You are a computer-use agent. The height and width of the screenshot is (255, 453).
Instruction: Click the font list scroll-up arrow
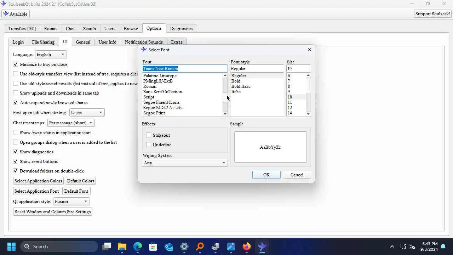point(225,75)
